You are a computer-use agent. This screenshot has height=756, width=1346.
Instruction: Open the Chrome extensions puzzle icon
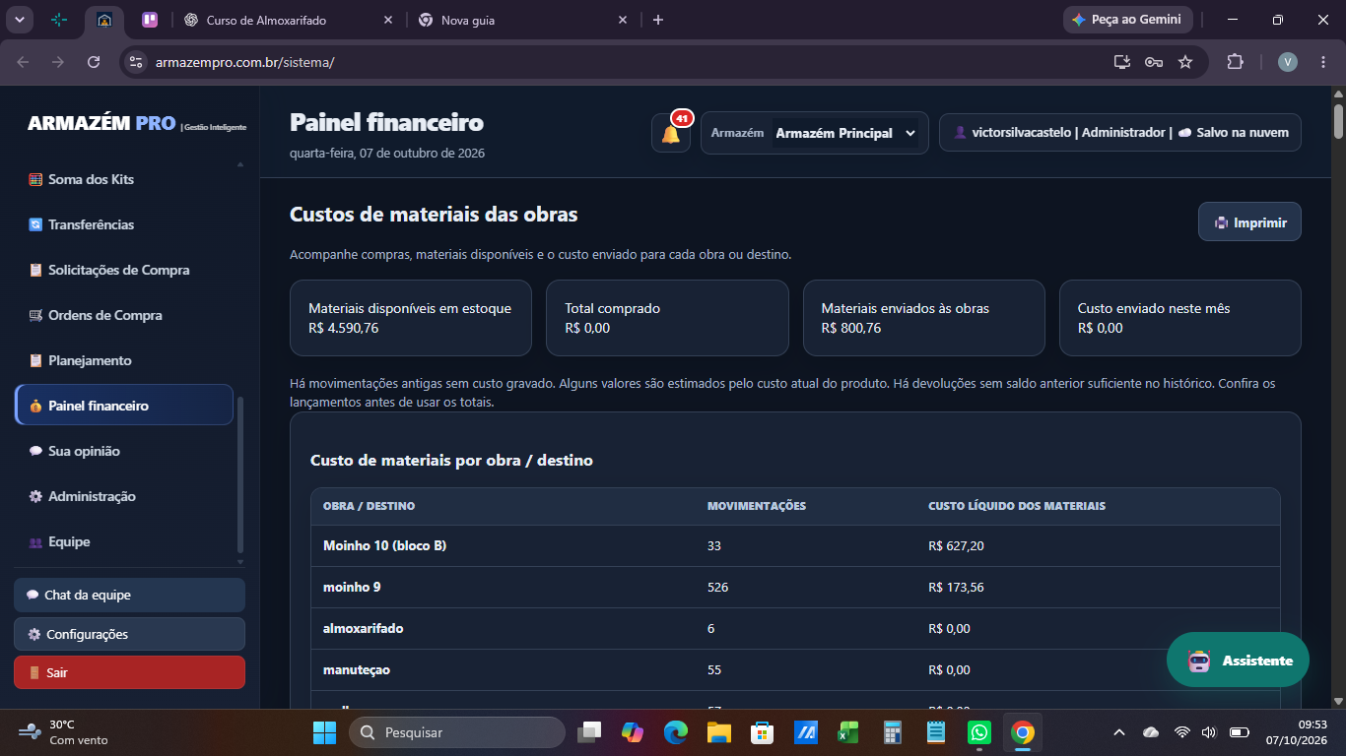pyautogui.click(x=1235, y=62)
